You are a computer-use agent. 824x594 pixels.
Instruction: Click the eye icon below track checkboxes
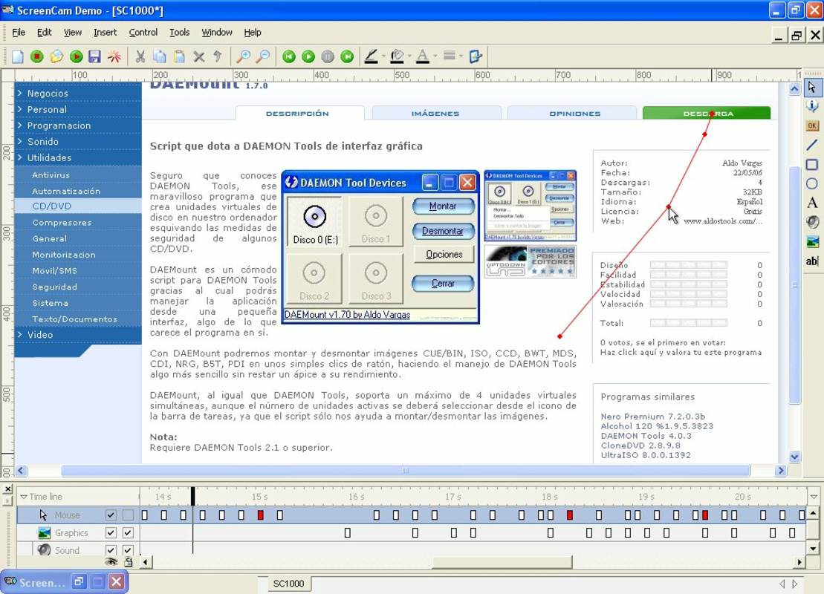[111, 562]
